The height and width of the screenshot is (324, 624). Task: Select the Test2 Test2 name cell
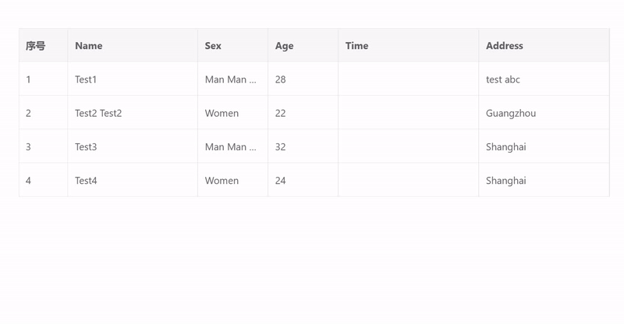98,113
